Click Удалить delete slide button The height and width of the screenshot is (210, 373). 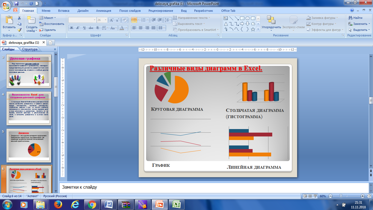point(48,30)
